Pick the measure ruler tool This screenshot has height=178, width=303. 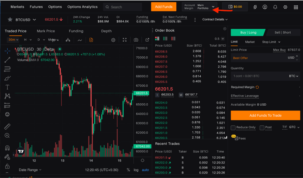[7, 126]
